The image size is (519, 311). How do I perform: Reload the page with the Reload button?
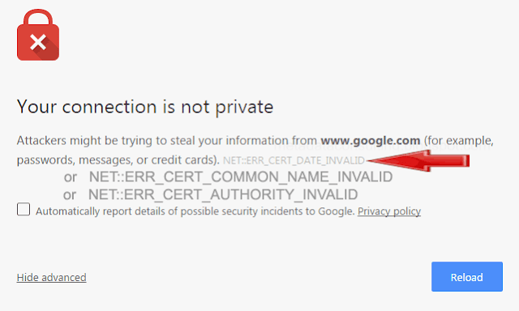click(467, 277)
